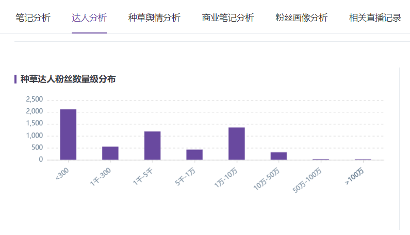
Task: Select the 1千-300 bar in chart
Action: (x=110, y=153)
